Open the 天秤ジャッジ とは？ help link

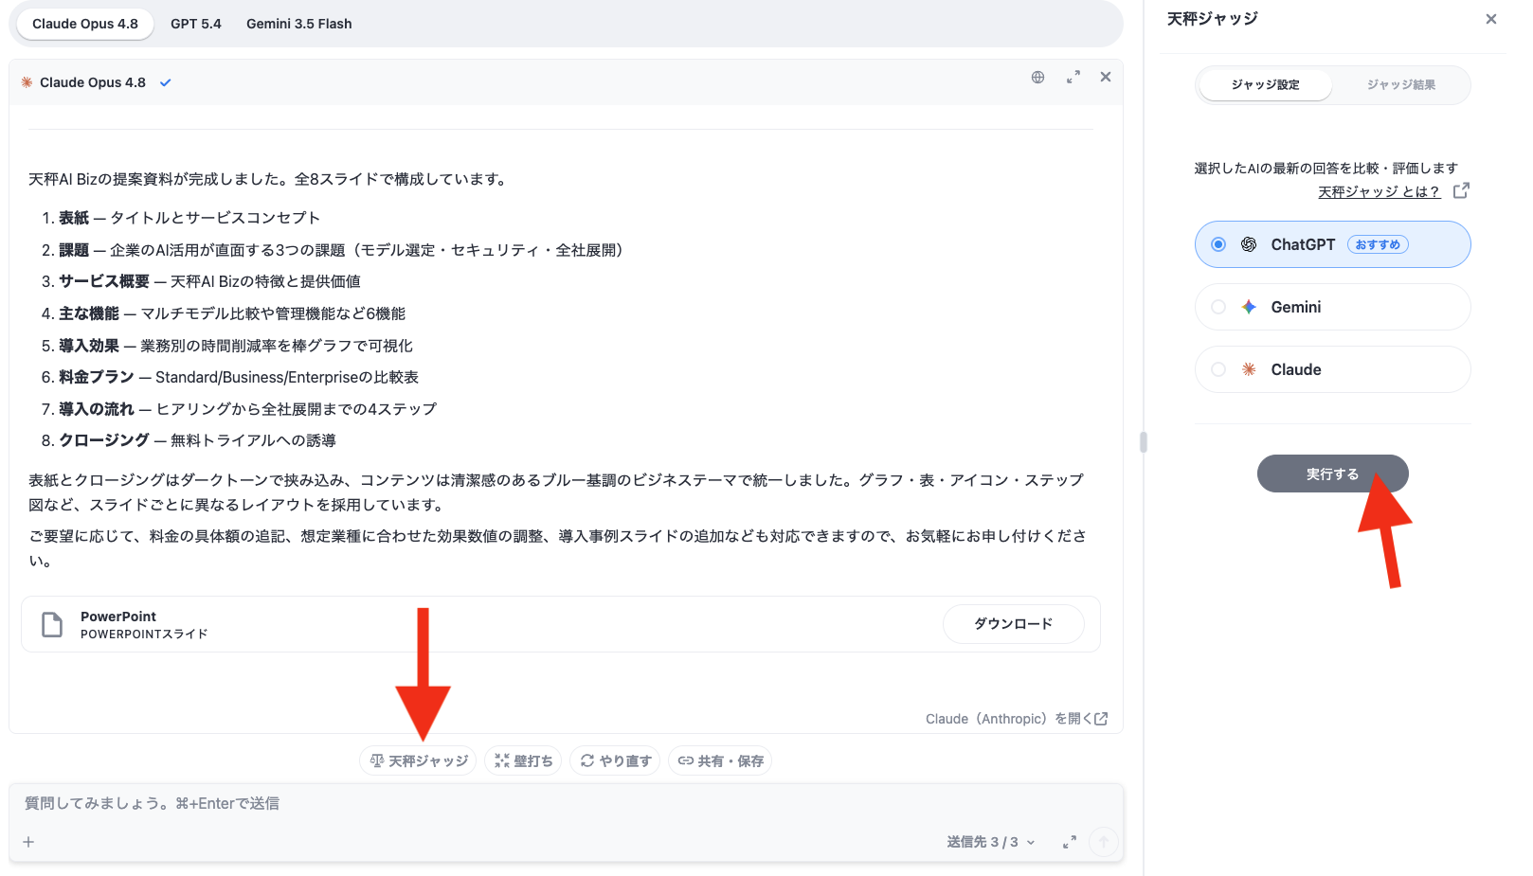[x=1379, y=192]
